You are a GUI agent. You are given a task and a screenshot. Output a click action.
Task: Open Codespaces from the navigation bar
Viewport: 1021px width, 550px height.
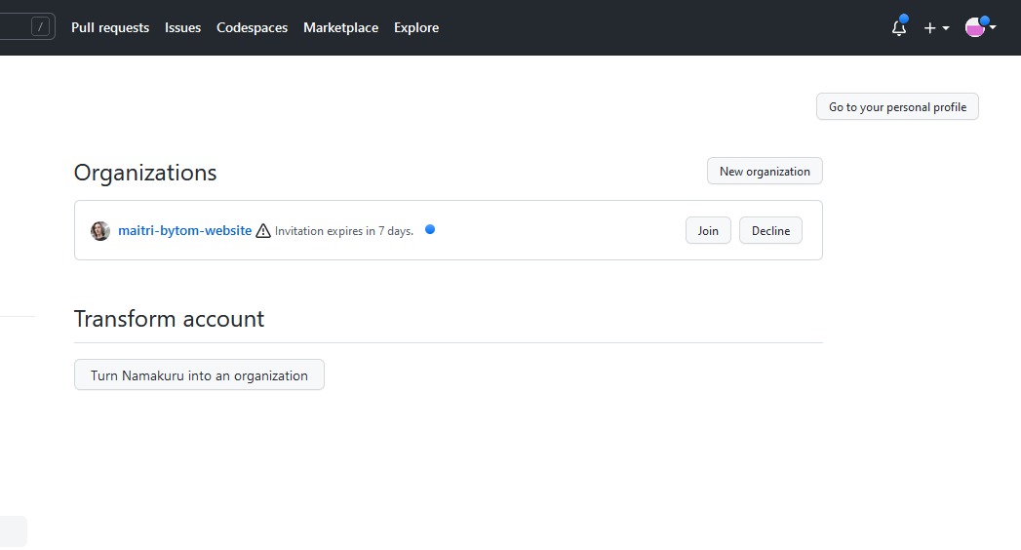(x=252, y=27)
